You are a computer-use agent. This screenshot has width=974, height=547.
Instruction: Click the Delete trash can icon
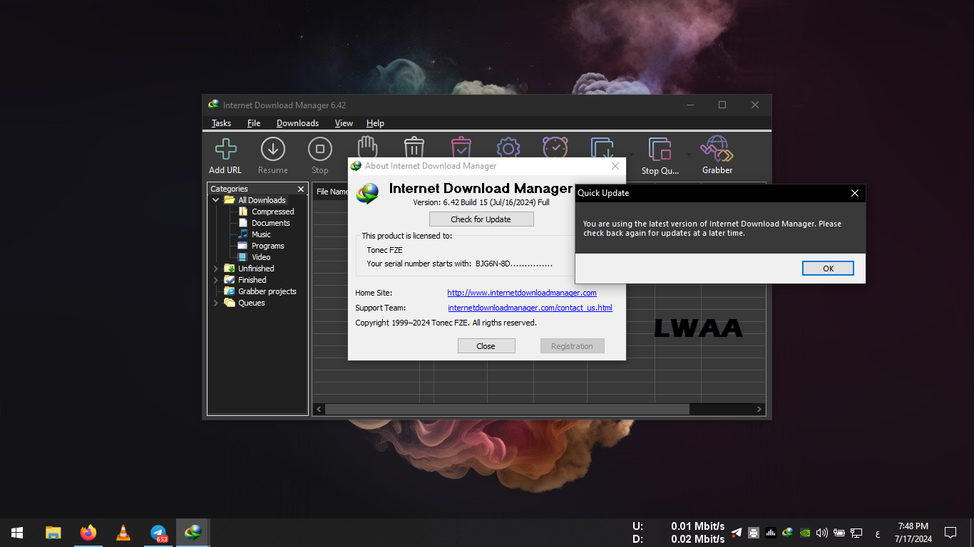point(414,147)
